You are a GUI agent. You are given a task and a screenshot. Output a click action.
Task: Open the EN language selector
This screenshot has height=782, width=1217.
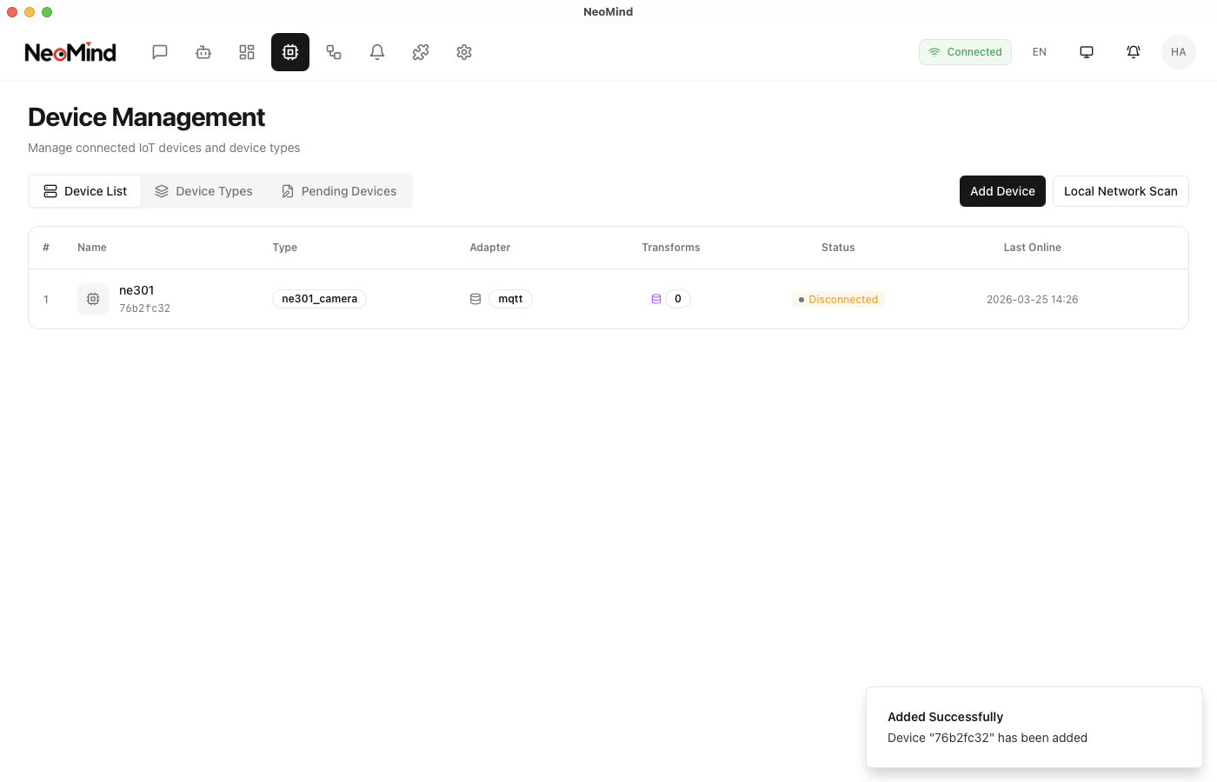(x=1040, y=52)
